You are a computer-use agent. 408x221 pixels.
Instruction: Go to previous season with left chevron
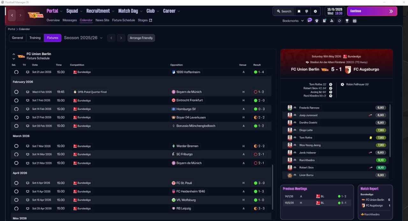[111, 38]
